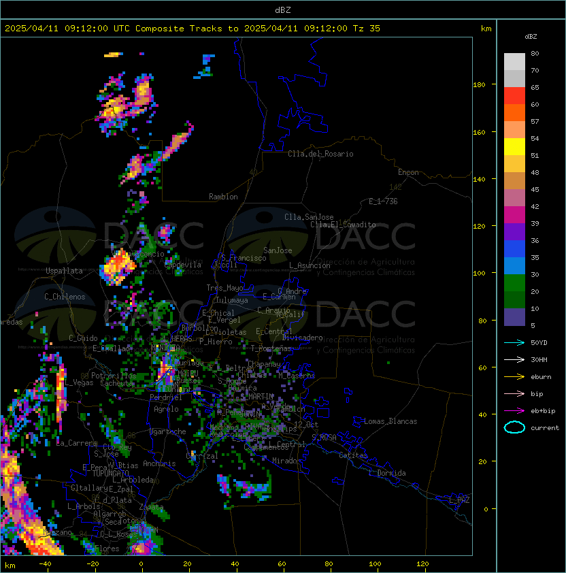Click the 'Mirador' place label
This screenshot has height=573, width=566.
click(x=286, y=461)
